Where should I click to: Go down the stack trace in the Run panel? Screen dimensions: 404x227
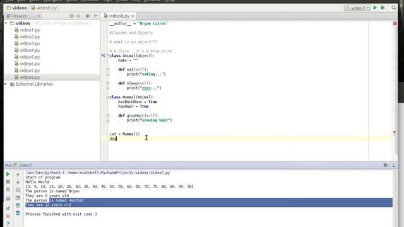coord(18,182)
